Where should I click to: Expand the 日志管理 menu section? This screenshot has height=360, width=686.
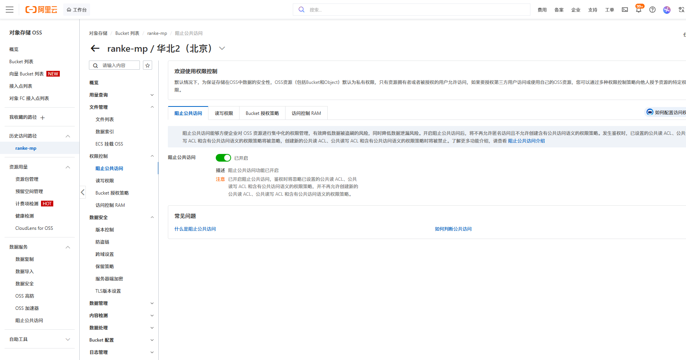[152, 352]
